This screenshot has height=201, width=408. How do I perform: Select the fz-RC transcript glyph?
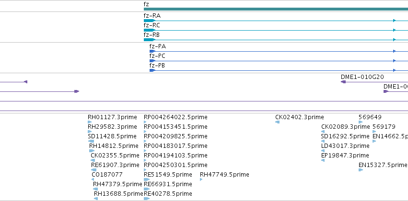coord(276,30)
